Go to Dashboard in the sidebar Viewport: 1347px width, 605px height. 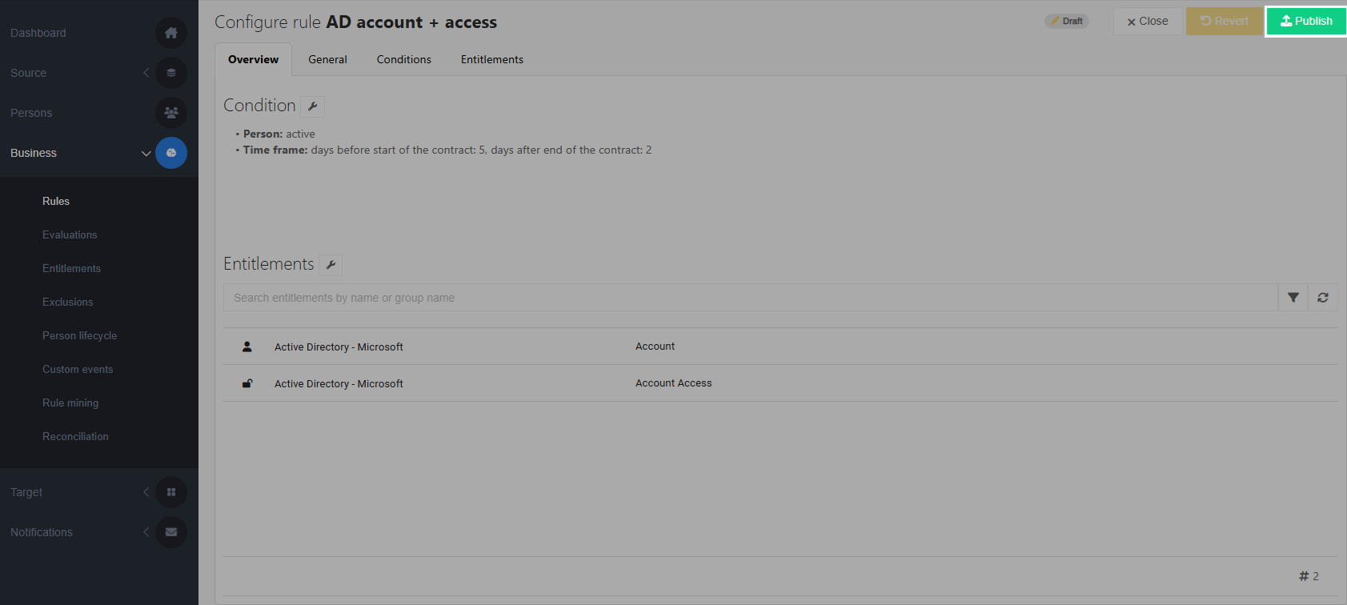point(38,33)
